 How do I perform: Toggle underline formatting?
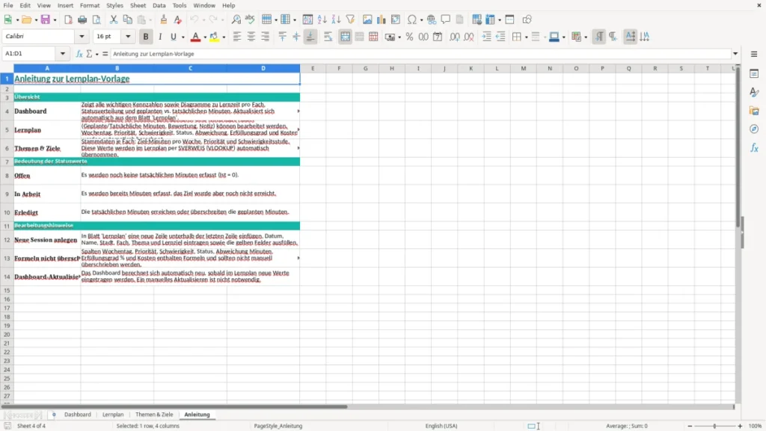point(173,37)
